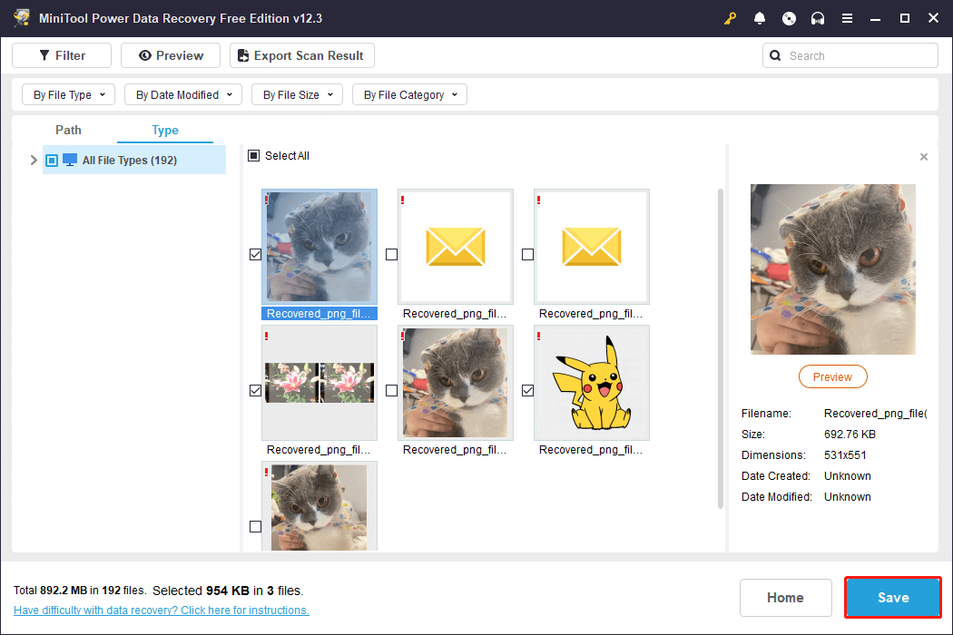Open the By File Category dropdown

click(410, 94)
